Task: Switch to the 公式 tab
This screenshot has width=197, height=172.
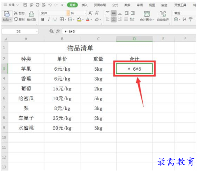Action: point(115,5)
